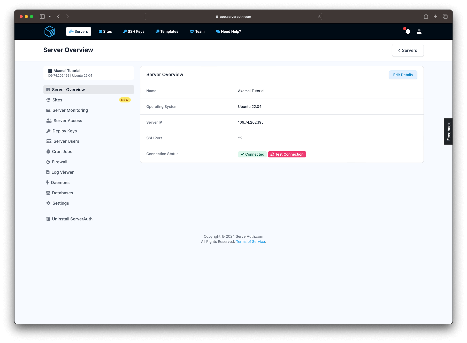Click the Akamai Tutorial server card
The height and width of the screenshot is (343, 467).
pyautogui.click(x=89, y=73)
